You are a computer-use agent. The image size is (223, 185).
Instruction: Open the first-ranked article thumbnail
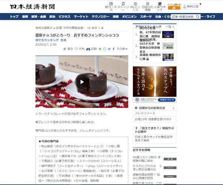pos(168,34)
